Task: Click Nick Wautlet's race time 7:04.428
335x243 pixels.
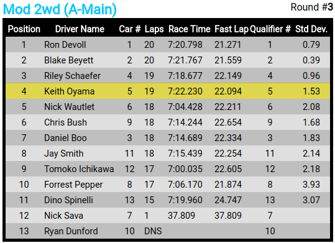Action: point(185,107)
